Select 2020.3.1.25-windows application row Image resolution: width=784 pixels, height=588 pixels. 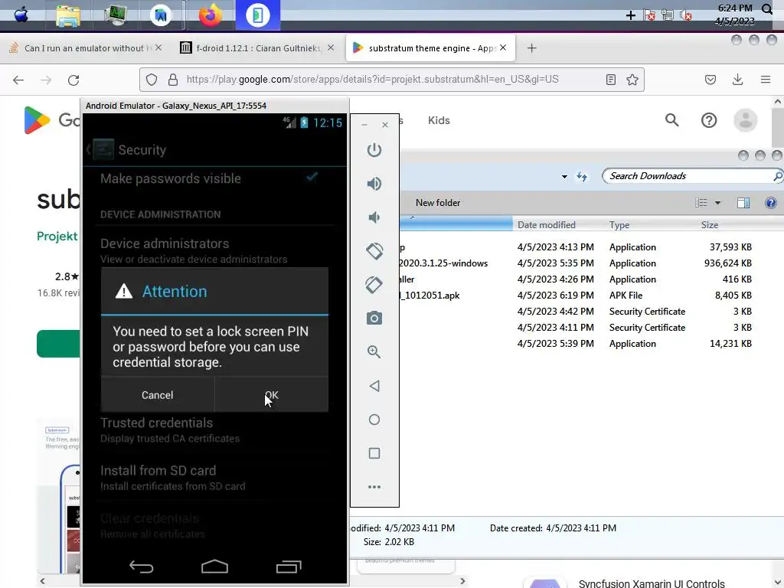[x=575, y=263]
